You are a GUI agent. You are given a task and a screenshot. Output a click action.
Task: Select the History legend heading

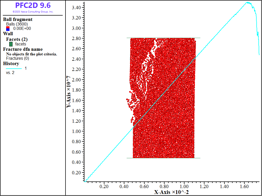tap(11, 64)
